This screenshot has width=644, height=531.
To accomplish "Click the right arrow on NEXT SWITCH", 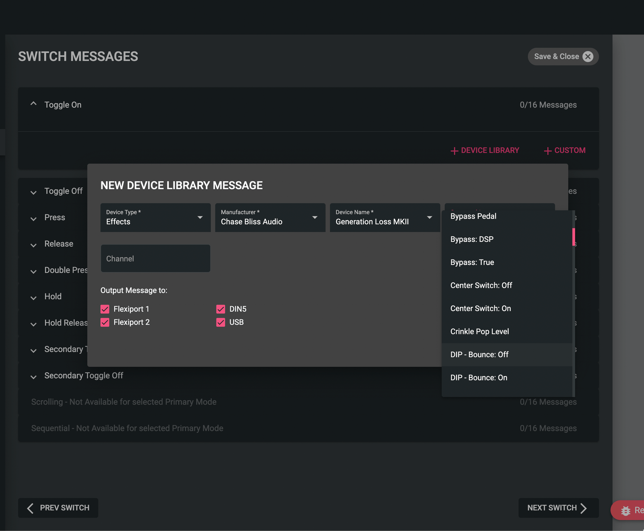I will 583,508.
